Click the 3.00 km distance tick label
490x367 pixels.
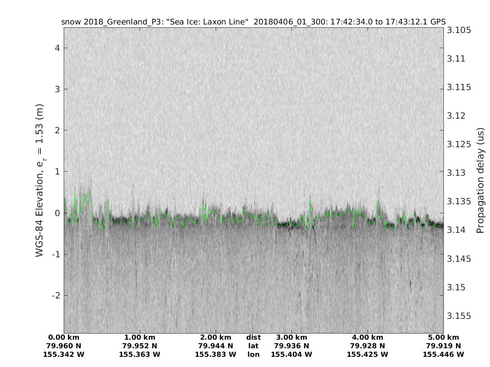[x=292, y=337]
